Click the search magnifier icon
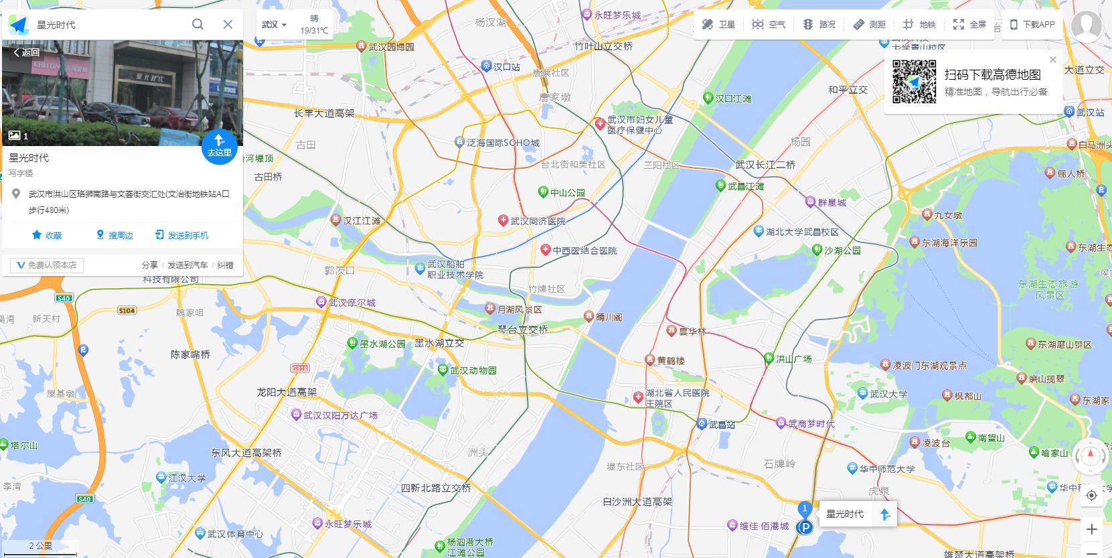 [197, 24]
